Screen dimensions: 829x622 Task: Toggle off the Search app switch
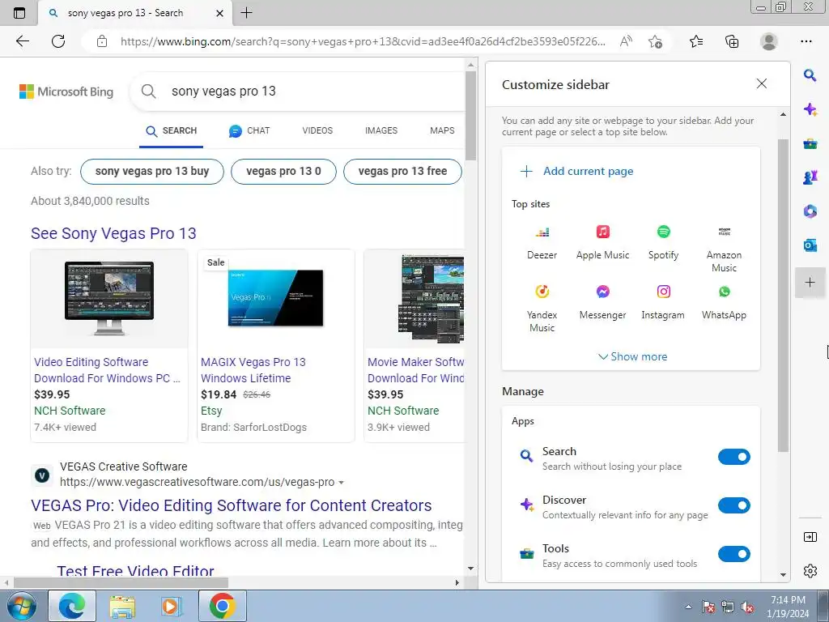pyautogui.click(x=733, y=457)
